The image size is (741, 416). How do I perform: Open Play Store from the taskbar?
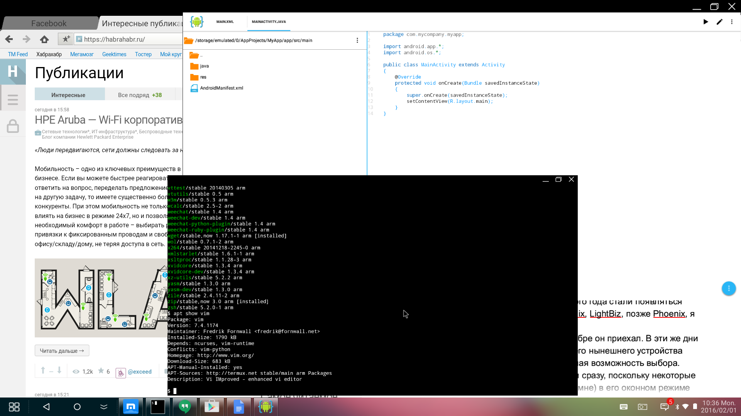(x=212, y=407)
